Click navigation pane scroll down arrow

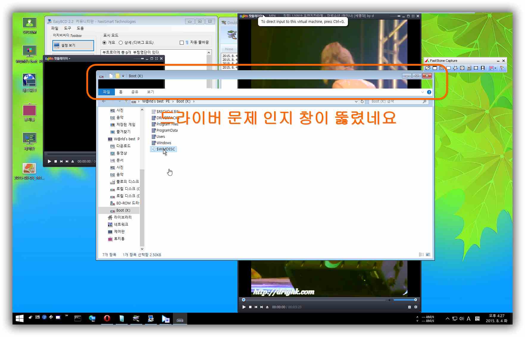point(142,249)
